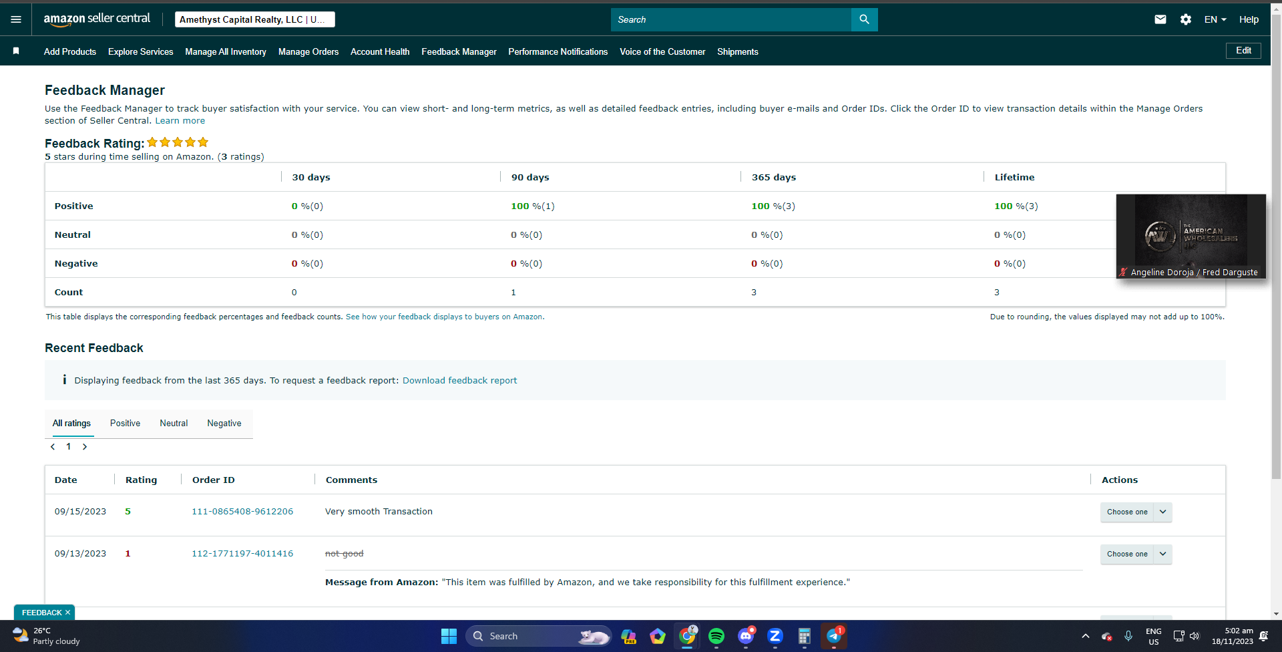This screenshot has width=1282, height=652.
Task: Click the 'Very smooth Transaction' comment
Action: 379,512
